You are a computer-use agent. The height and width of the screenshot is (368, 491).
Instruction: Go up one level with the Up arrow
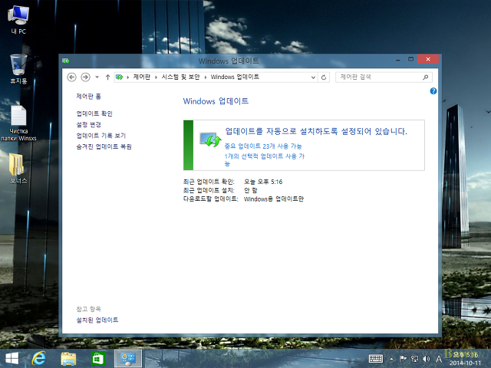click(x=107, y=77)
